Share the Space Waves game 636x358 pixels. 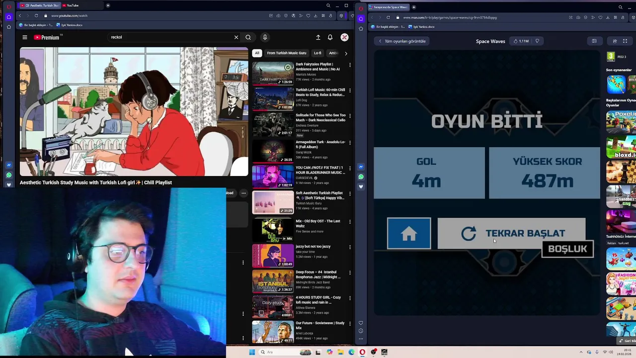tap(615, 41)
